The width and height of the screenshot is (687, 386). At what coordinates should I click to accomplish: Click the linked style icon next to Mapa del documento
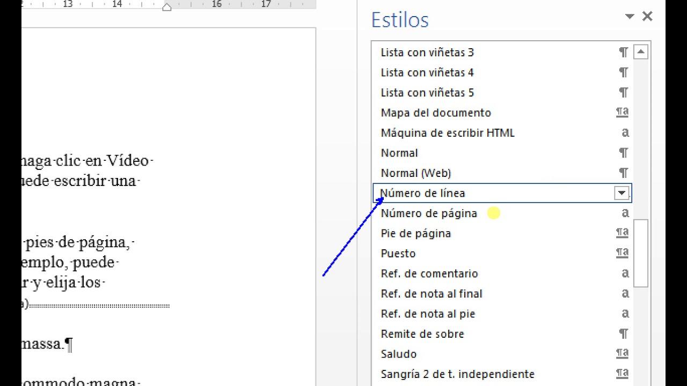click(622, 113)
